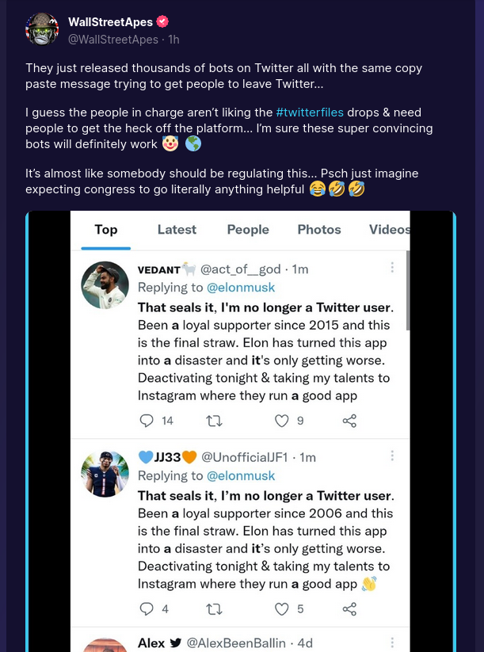Open more options on JJ33's tweet
The height and width of the screenshot is (652, 484).
[391, 456]
